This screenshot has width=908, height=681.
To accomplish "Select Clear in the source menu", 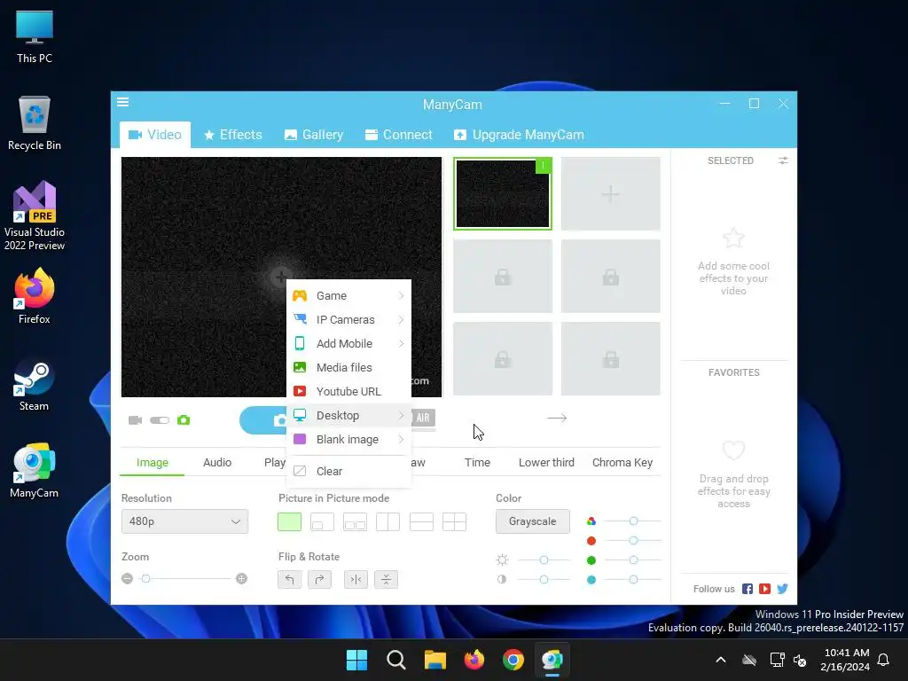I will 348,472.
